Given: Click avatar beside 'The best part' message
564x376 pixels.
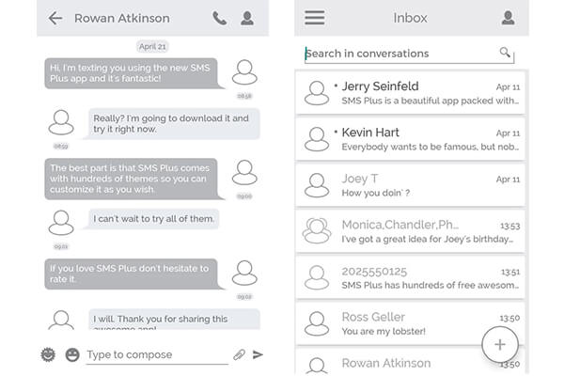Looking at the screenshot, I should (x=244, y=172).
